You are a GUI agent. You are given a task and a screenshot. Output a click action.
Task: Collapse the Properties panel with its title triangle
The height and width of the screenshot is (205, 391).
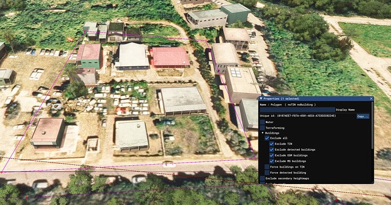(261, 99)
